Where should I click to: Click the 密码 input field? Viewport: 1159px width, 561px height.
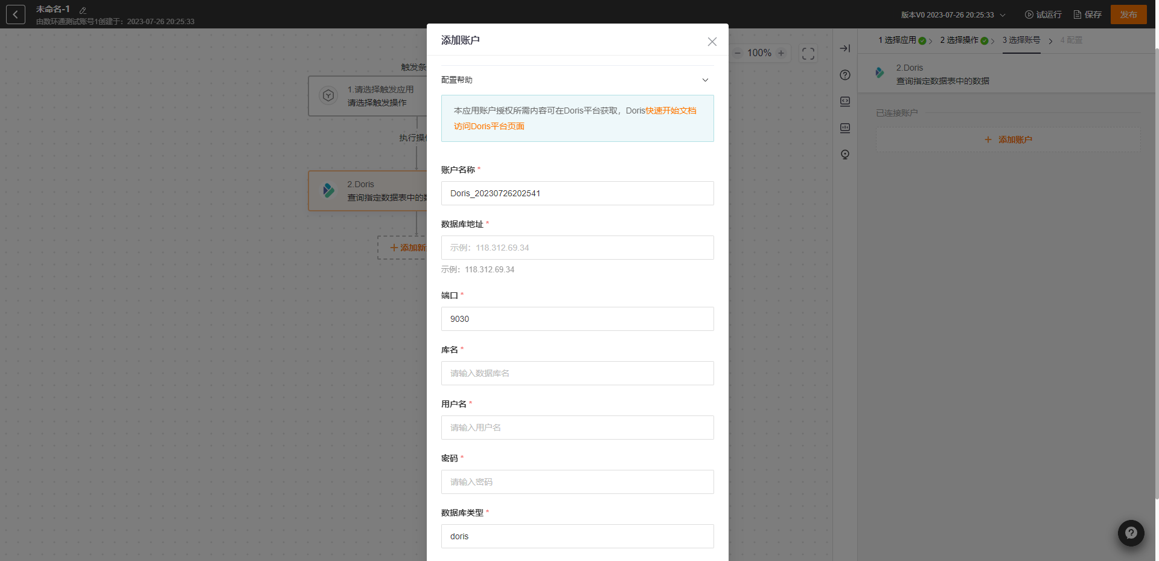click(577, 482)
